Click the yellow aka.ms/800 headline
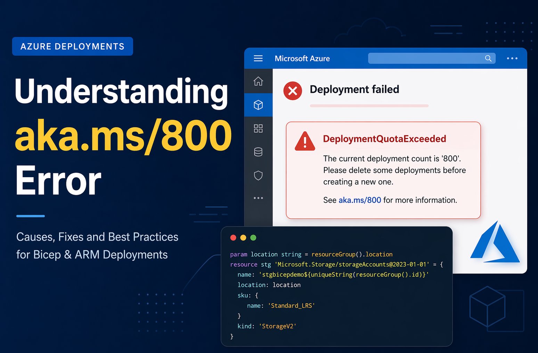Screen dimensions: 538x353 (123, 136)
